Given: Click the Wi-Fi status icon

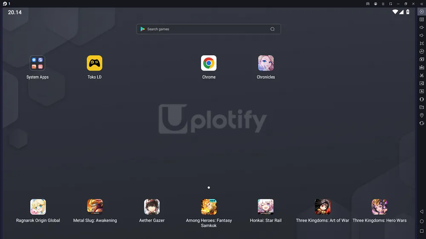Looking at the screenshot, I should click(x=395, y=12).
